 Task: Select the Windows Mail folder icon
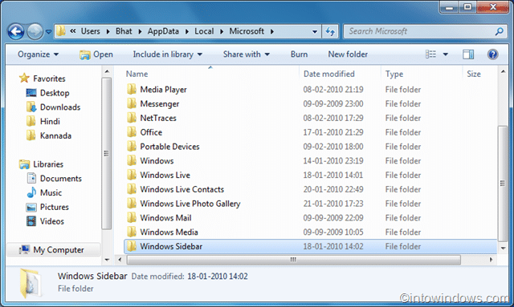(x=132, y=217)
